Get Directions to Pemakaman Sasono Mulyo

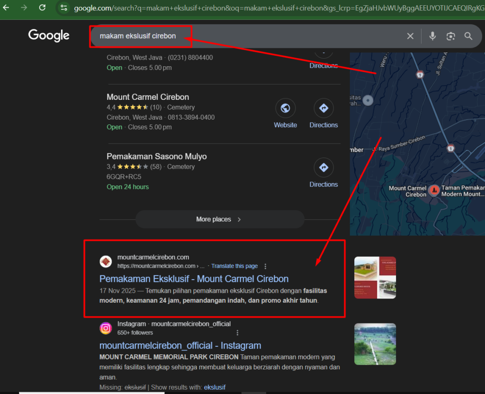point(323,168)
